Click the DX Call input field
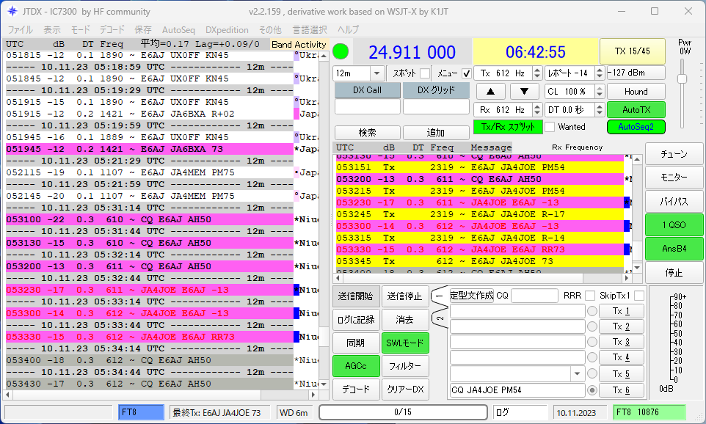 click(367, 107)
